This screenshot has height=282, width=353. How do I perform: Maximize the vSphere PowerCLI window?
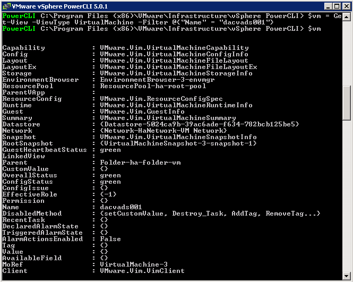tap(337, 6)
